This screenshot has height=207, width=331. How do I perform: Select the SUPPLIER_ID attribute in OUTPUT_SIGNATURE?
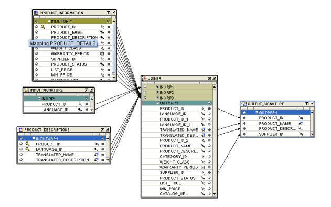pyautogui.click(x=271, y=134)
